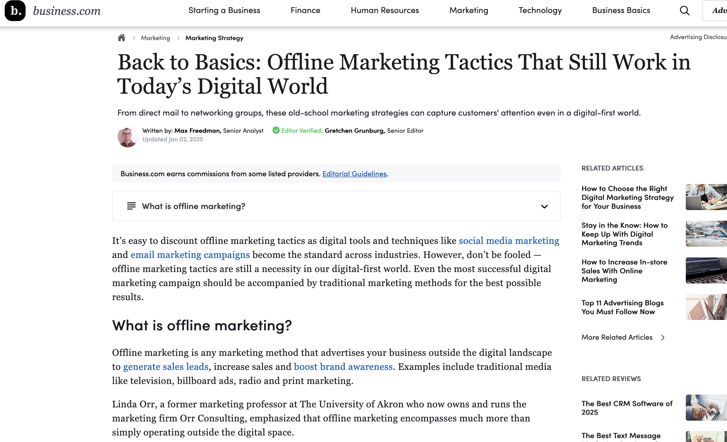
Task: Open the Editorial Guidelines link
Action: pyautogui.click(x=354, y=174)
